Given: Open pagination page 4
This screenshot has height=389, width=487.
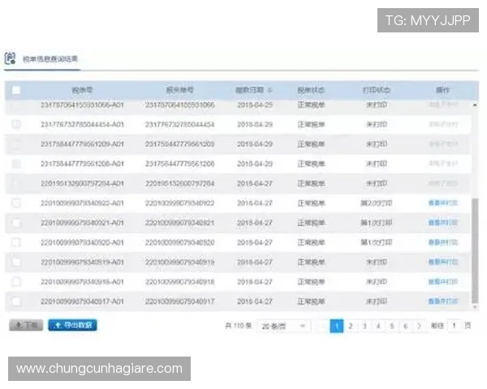Looking at the screenshot, I should pos(378,326).
